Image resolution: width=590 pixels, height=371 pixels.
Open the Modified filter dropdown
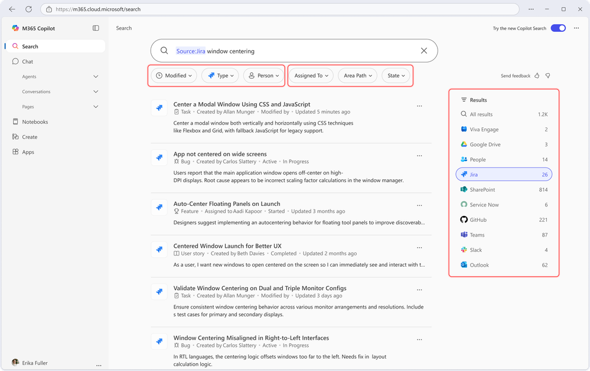tap(174, 75)
